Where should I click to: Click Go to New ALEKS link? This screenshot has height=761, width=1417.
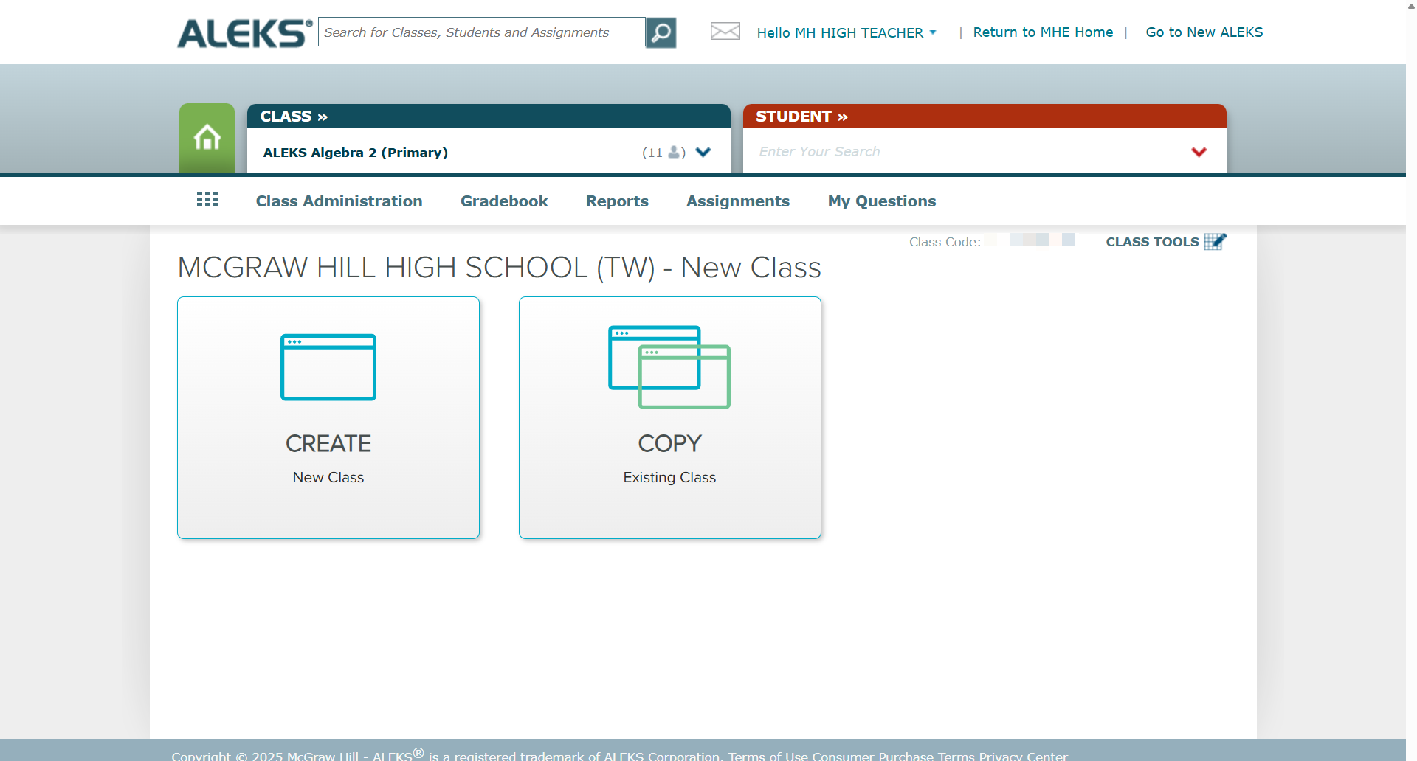coord(1204,32)
